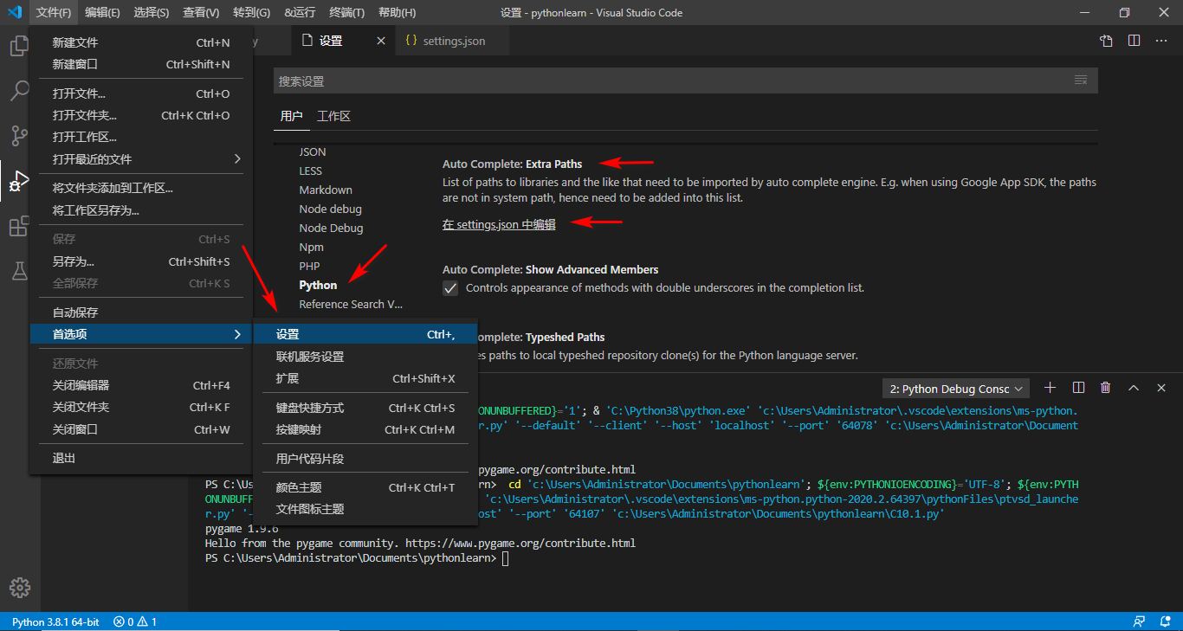The height and width of the screenshot is (631, 1183).
Task: Open the 终端(T) menu
Action: coord(347,12)
